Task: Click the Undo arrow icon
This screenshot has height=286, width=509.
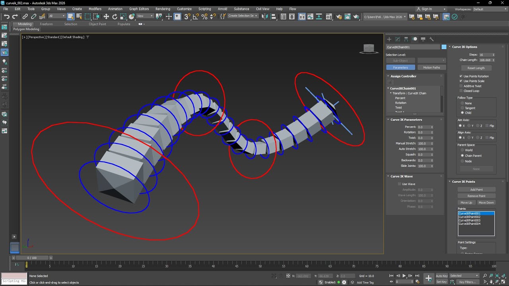Action: pos(6,17)
